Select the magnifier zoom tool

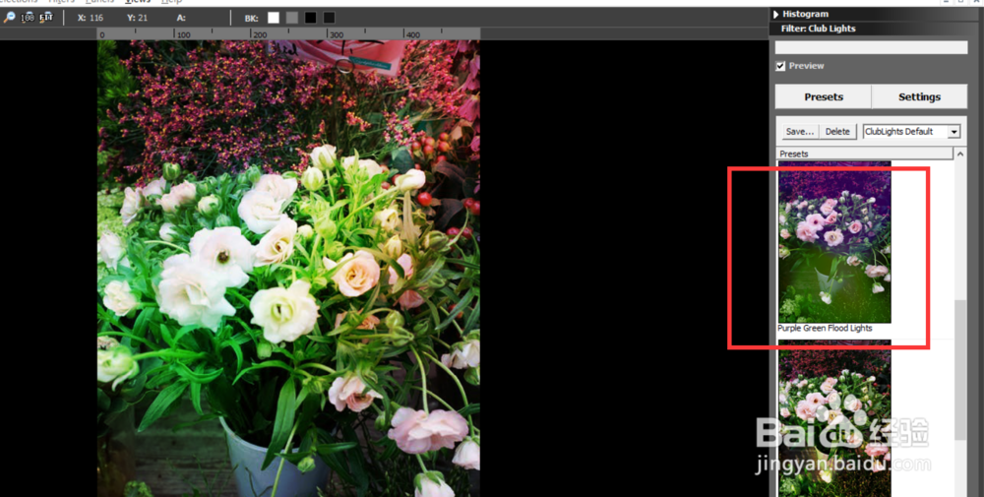(9, 18)
